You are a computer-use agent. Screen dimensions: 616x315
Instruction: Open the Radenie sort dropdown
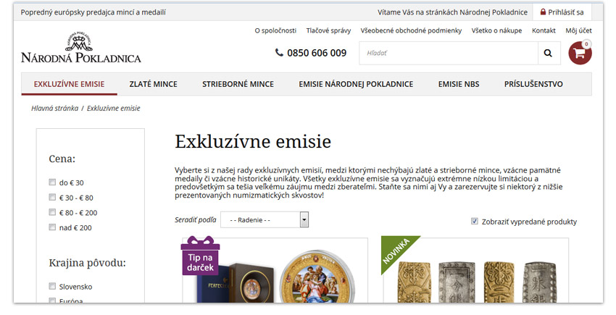pyautogui.click(x=265, y=219)
